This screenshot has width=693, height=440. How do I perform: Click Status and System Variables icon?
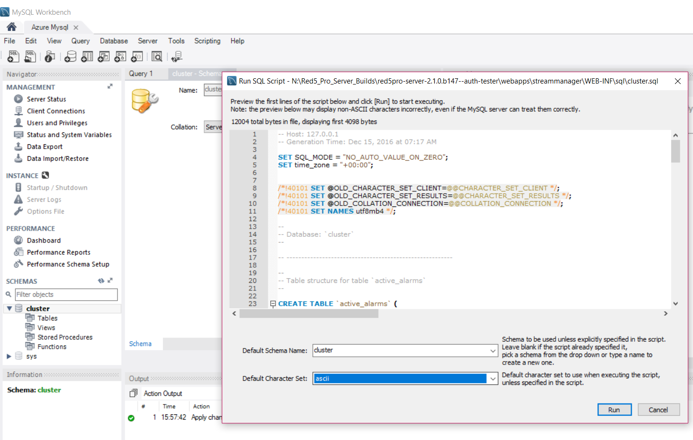[19, 134]
